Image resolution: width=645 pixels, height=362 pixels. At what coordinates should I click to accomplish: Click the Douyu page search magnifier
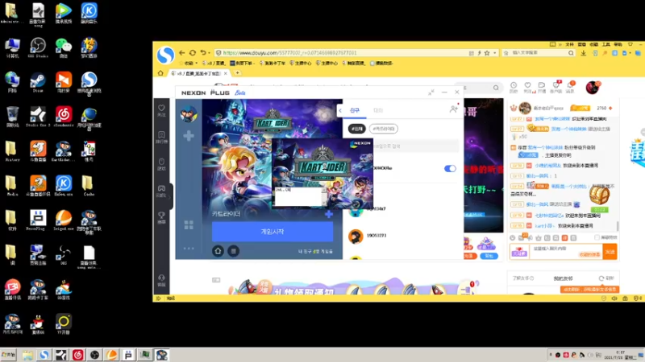pos(496,88)
